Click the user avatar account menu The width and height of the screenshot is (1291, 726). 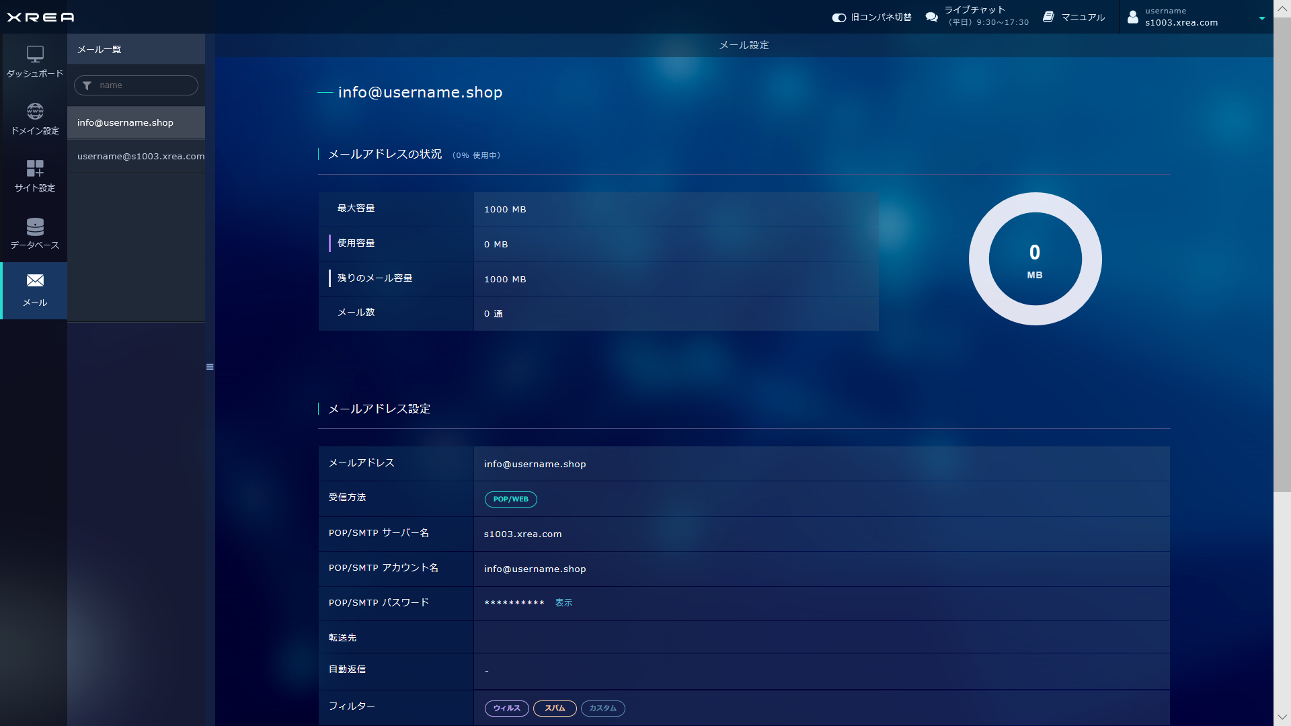click(x=1133, y=17)
